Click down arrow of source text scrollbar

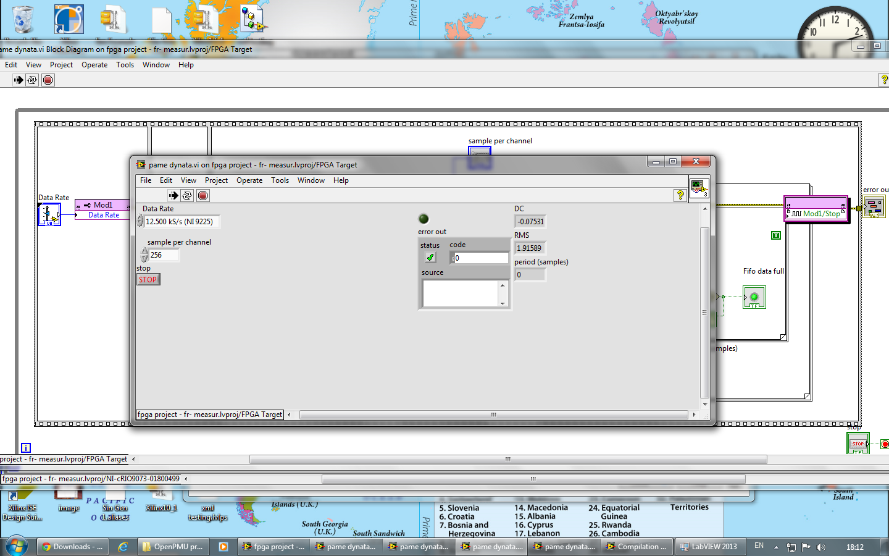coord(503,303)
